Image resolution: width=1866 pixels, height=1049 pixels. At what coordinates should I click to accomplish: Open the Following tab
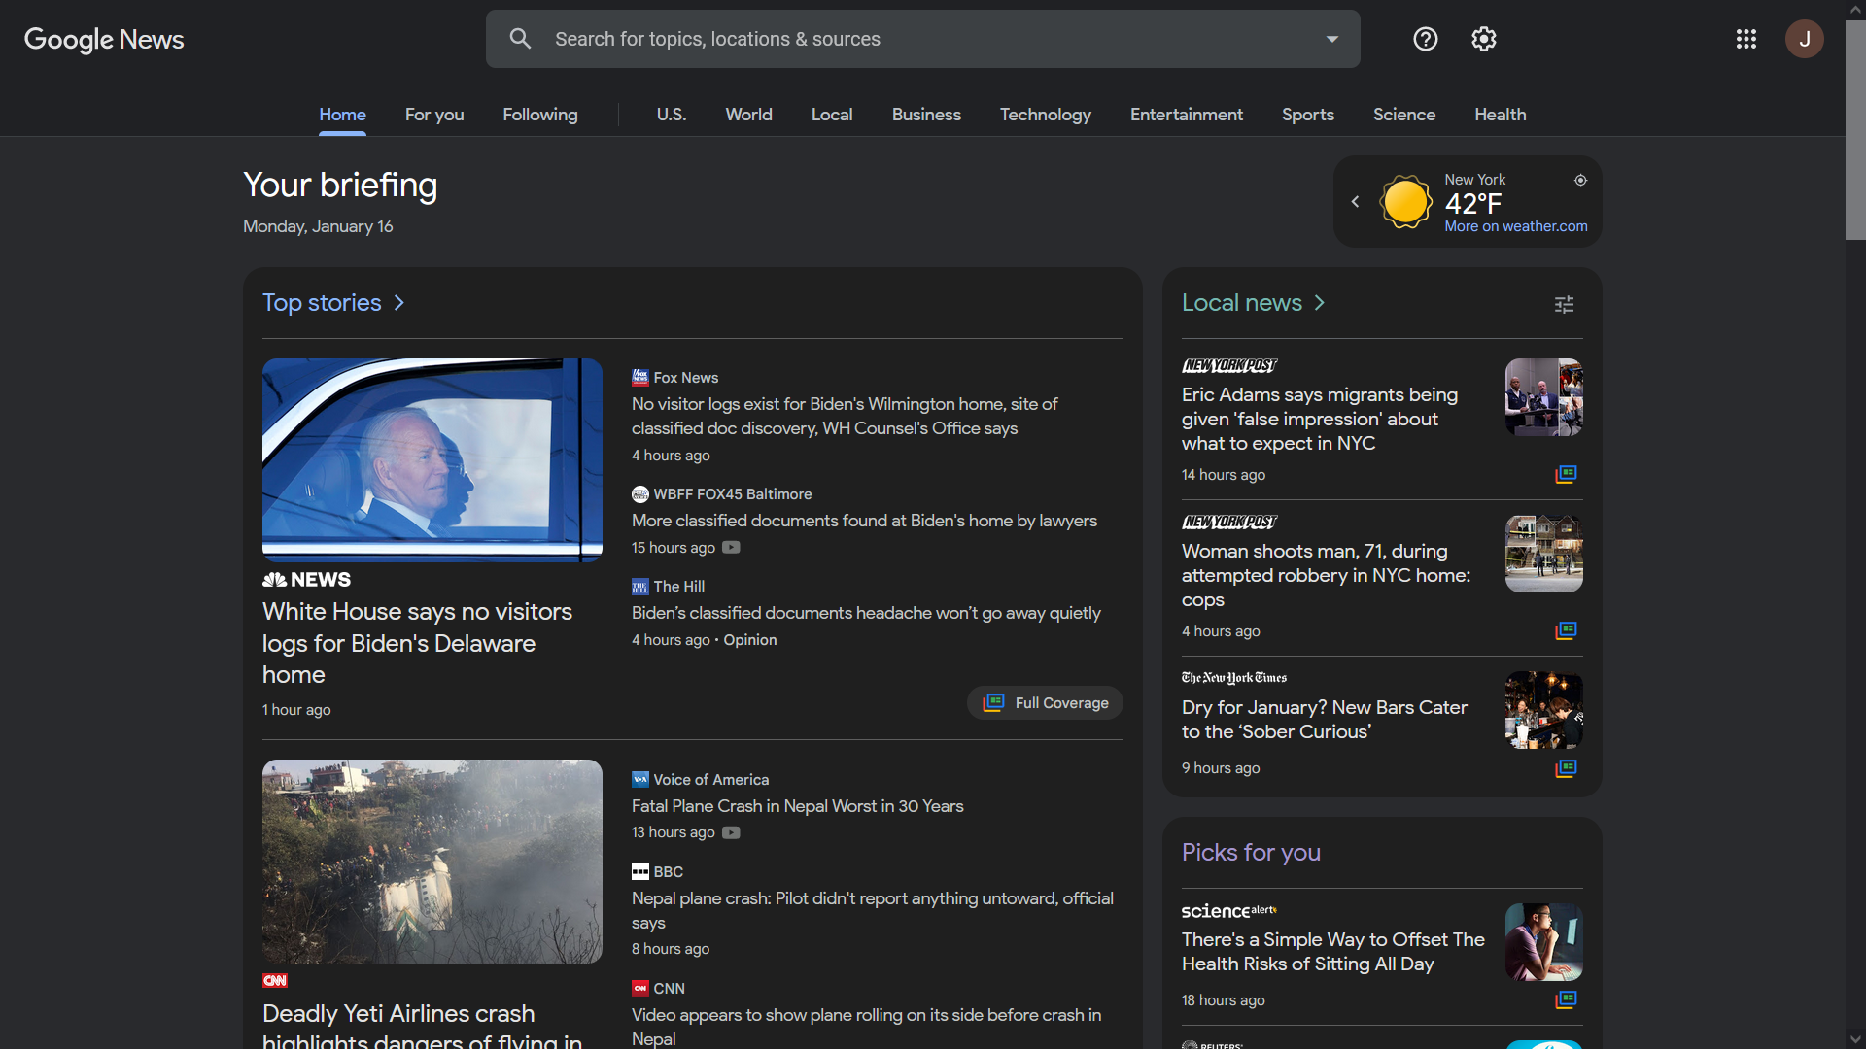(x=540, y=115)
